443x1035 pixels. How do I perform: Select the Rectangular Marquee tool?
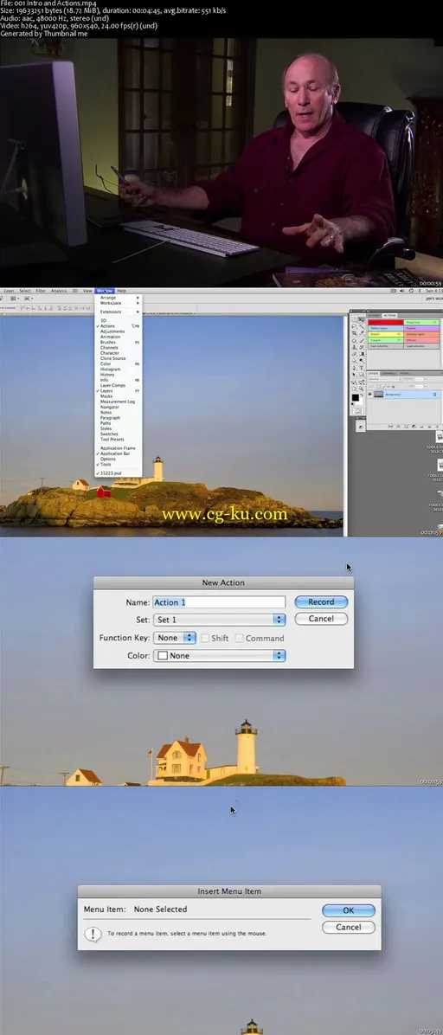tap(354, 320)
